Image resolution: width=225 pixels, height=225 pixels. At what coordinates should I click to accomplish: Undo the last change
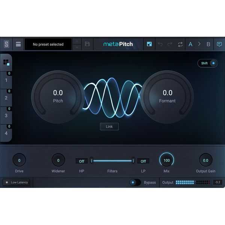click(160, 44)
